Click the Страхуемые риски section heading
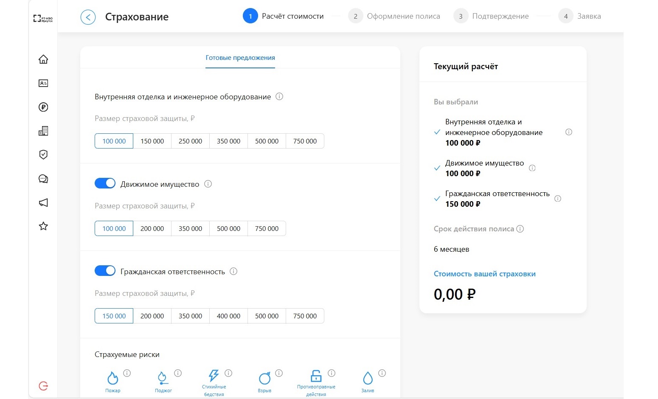Viewport: 658px width, 399px height. tap(127, 354)
